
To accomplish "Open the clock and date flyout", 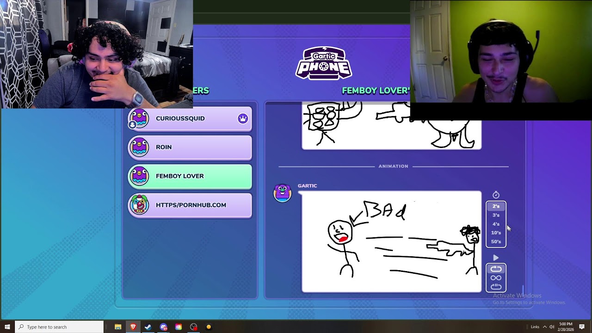I will 566,327.
